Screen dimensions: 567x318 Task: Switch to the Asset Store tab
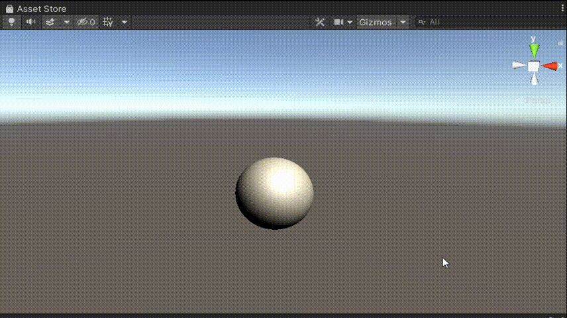(x=36, y=9)
